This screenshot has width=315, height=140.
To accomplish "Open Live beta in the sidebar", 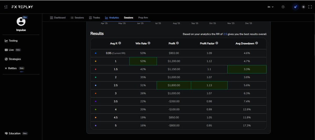I will [x=13, y=50].
